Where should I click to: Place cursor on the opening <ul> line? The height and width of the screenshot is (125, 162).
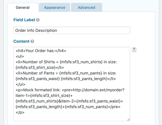pos(20,56)
